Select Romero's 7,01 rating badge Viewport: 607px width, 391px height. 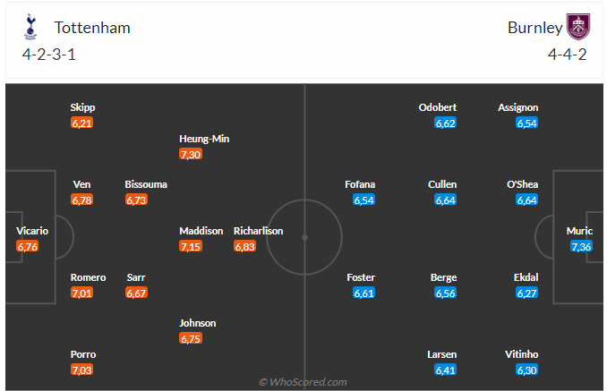click(81, 293)
